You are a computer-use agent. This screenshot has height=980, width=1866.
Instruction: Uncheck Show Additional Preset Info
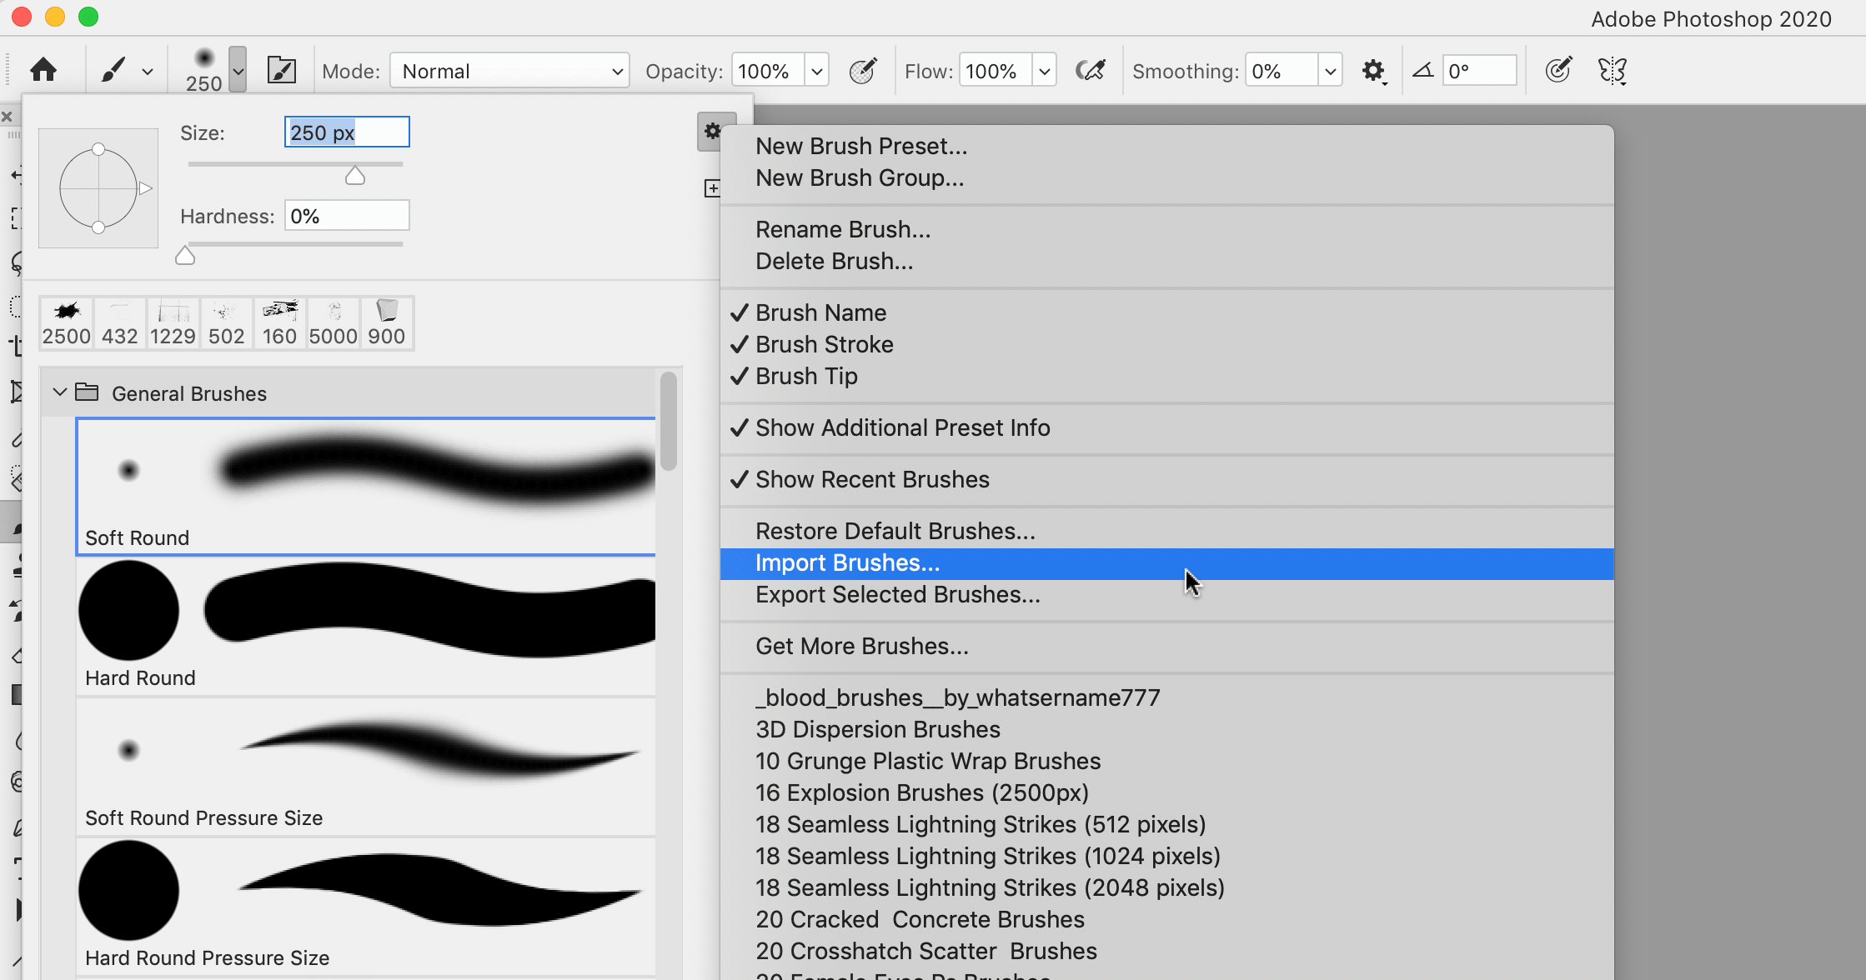point(902,427)
